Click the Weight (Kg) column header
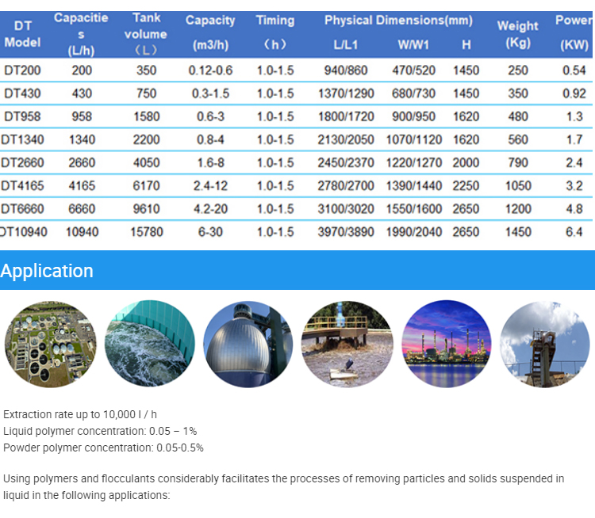Viewport: 595px width, 518px height. click(517, 34)
